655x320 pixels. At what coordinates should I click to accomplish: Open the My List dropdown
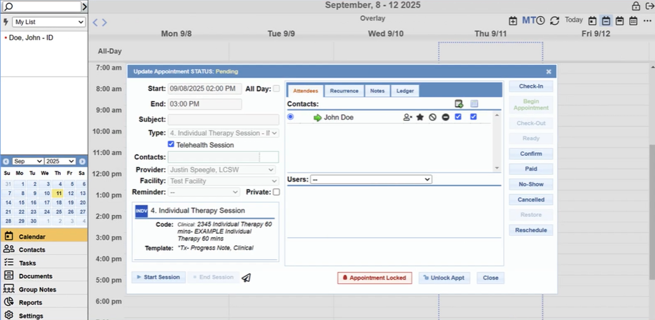point(49,22)
